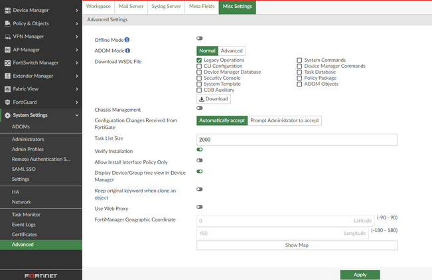Click the AP Manager sidebar icon
The height and width of the screenshot is (280, 432).
[x=7, y=50]
